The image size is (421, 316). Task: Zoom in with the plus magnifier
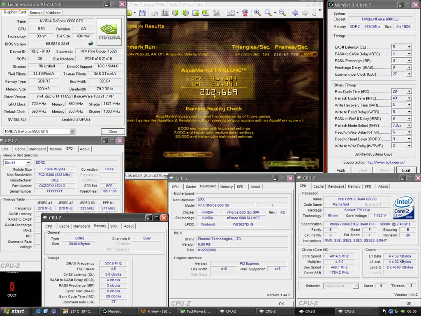point(257,13)
